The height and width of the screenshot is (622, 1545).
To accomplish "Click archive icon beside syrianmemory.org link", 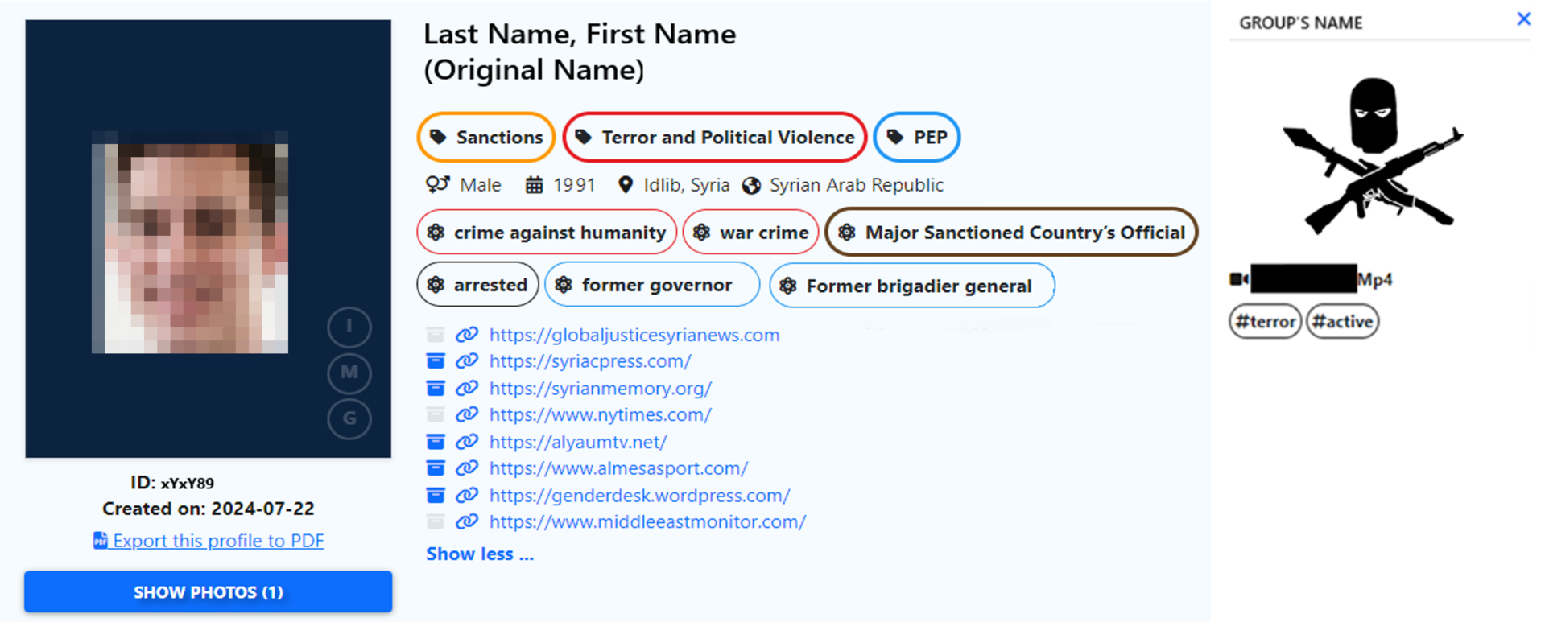I will pos(436,389).
